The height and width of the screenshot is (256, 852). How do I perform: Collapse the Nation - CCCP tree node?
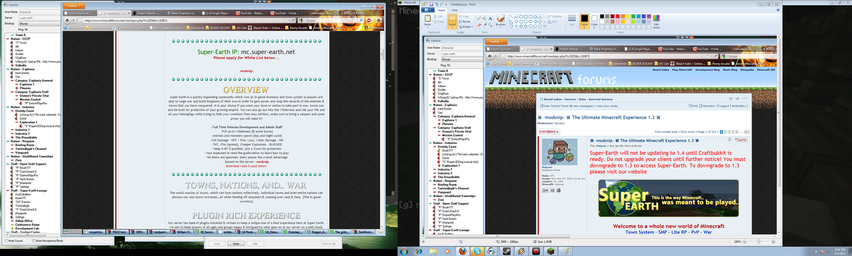pos(8,39)
